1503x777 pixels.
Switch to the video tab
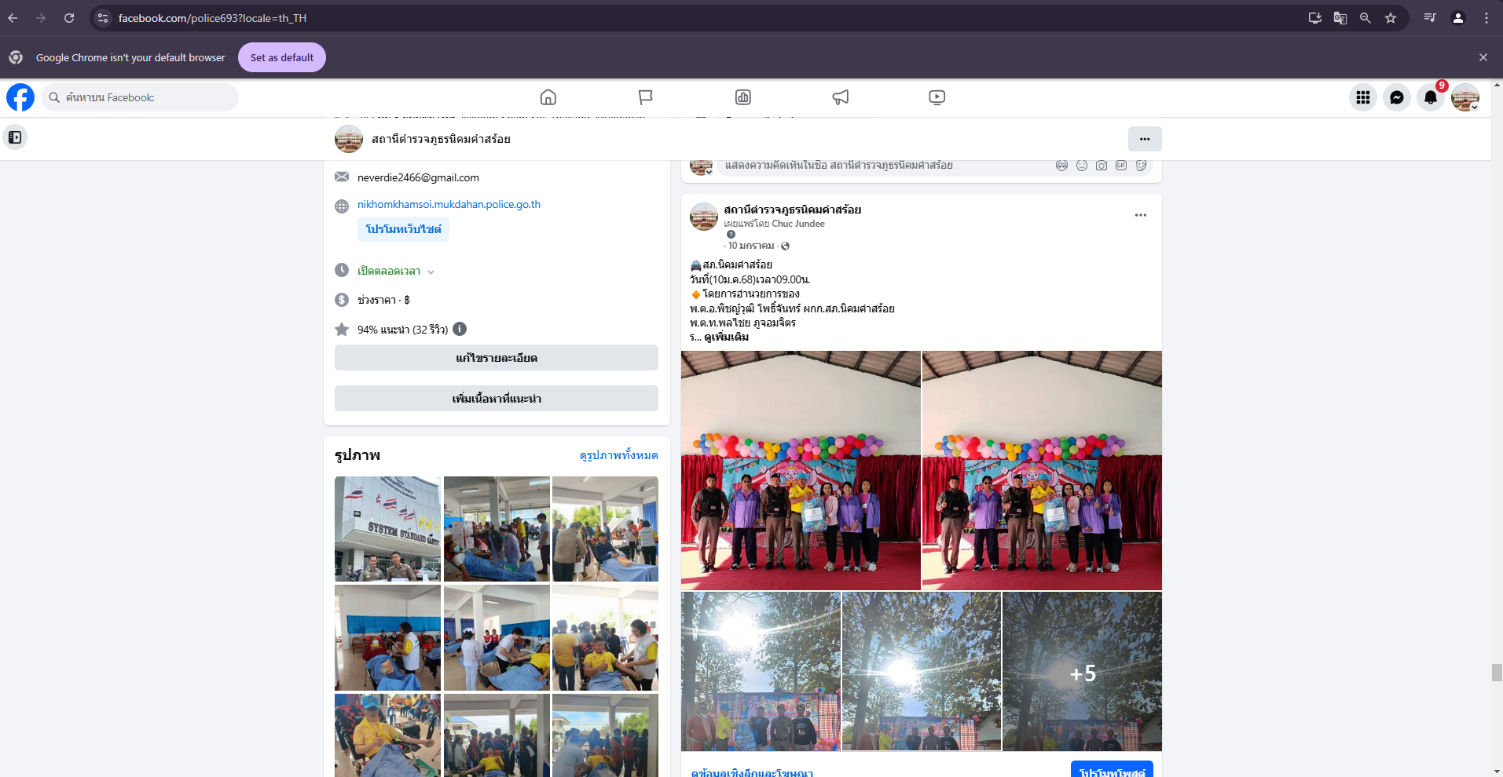937,97
